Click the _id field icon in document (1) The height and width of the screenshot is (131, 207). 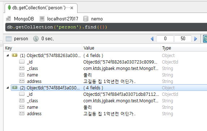click(22, 62)
